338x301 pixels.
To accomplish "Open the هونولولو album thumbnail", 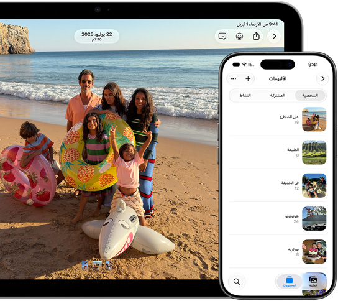I will (314, 218).
